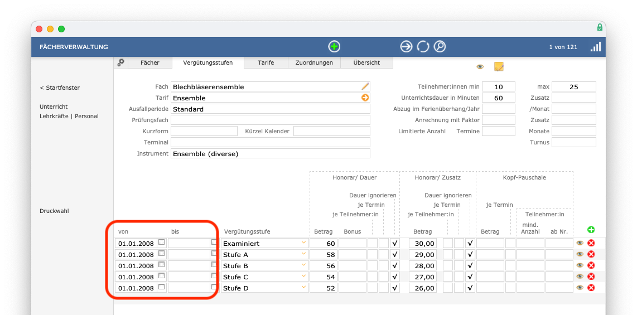Click the Kürzel Kalender input field
This screenshot has height=315, width=637.
332,131
